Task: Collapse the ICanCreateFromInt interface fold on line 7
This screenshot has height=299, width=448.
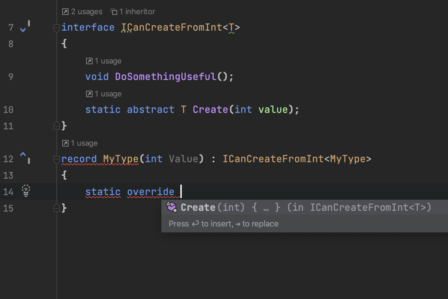Action: click(56, 28)
